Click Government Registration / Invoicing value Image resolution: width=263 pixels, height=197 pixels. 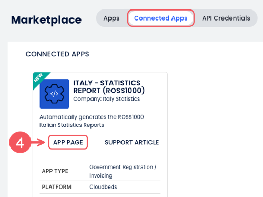[123, 171]
